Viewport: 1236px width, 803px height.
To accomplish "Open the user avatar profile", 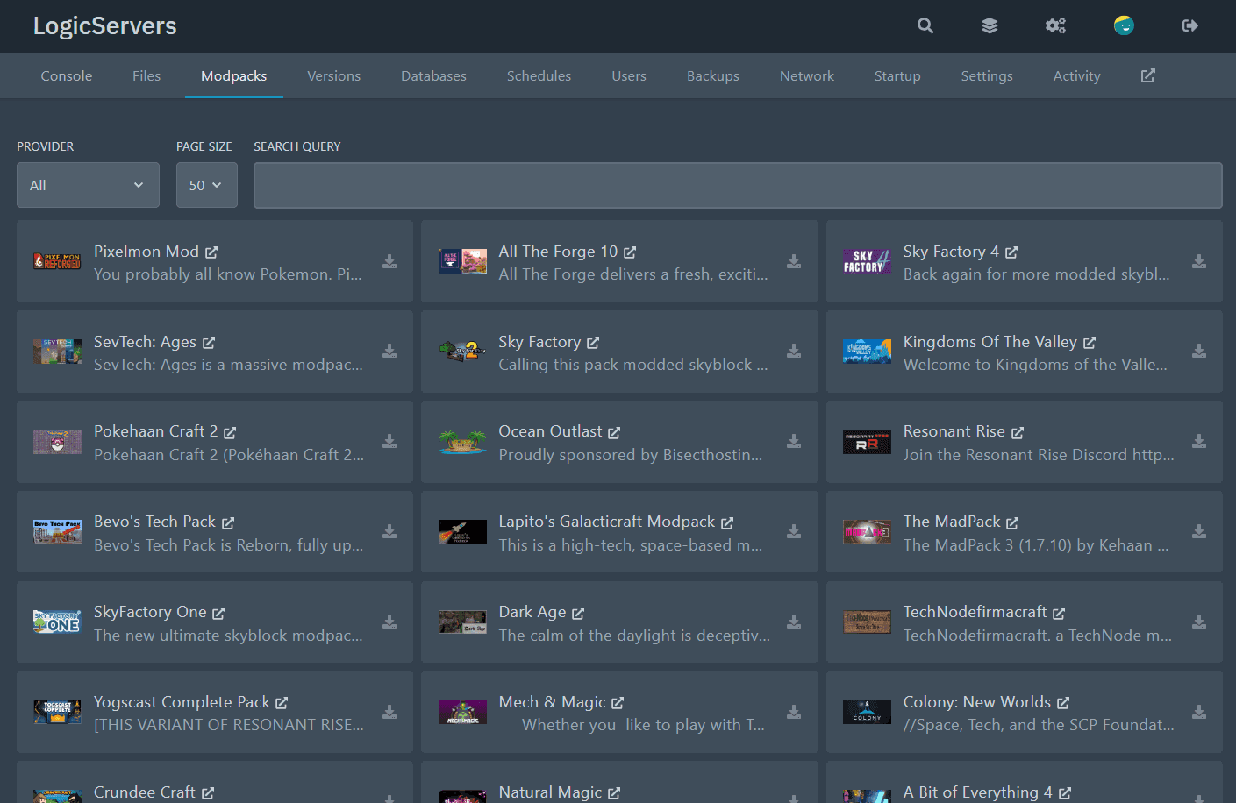I will pos(1124,25).
